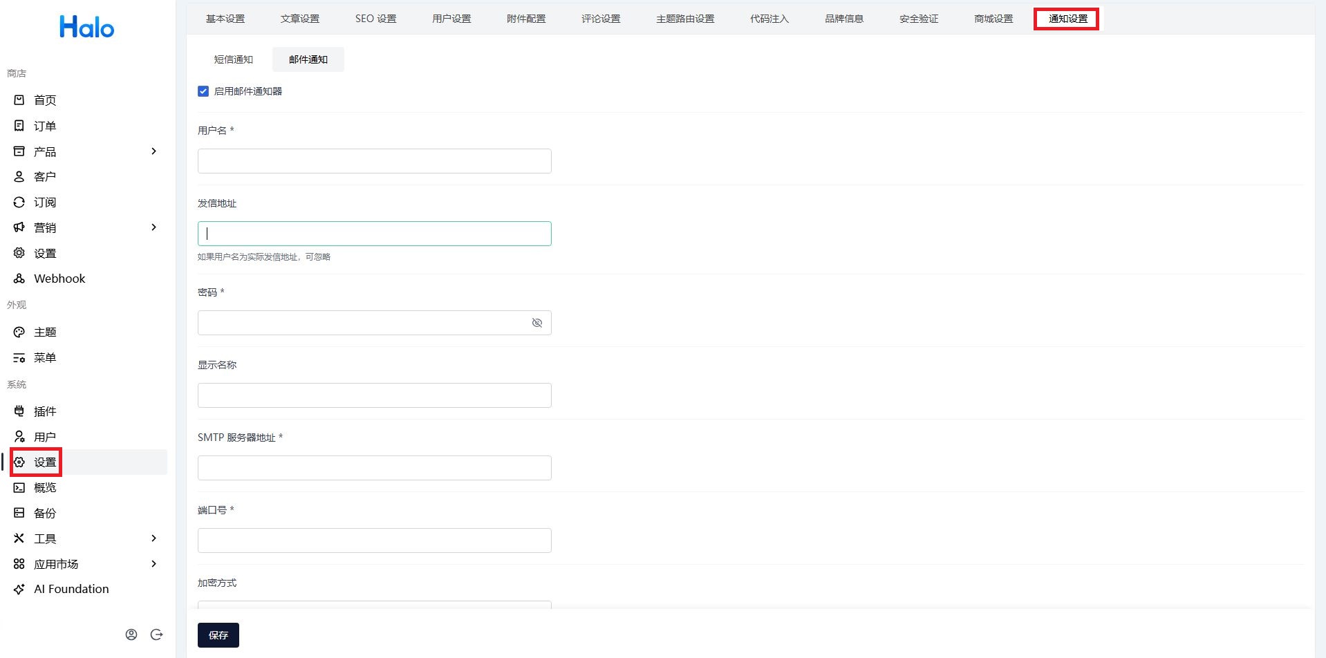
Task: Expand the 应用市场 submenu chevron
Action: point(154,564)
